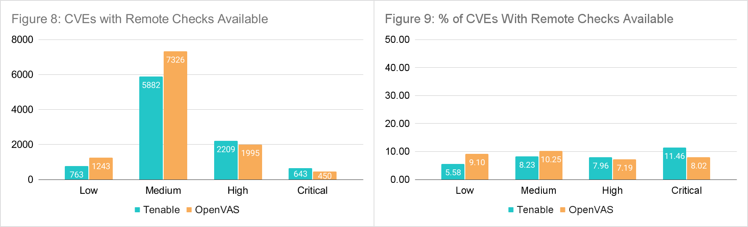Click the Tenable legend swatch in Figure 8
Viewport: 748px width, 227px height.
[137, 210]
